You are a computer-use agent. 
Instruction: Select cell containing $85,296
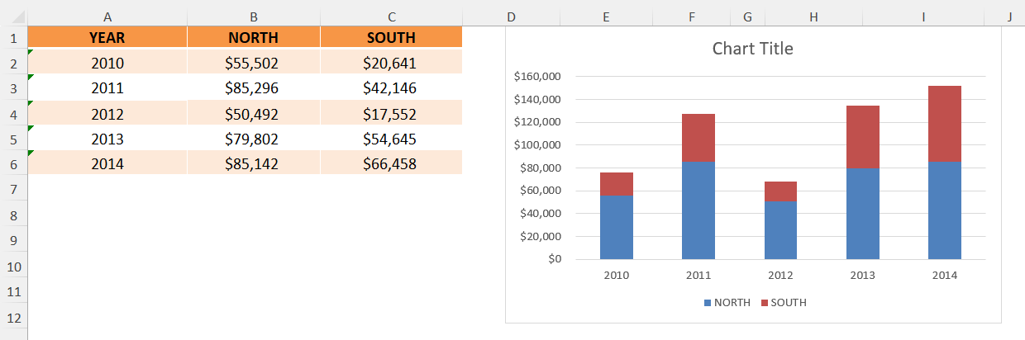tap(254, 88)
